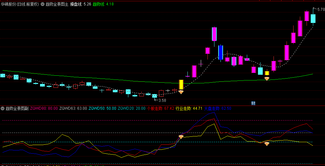Click the ZQWD63: 63.00 label
Screen dimensions: 325x166
click(73, 108)
